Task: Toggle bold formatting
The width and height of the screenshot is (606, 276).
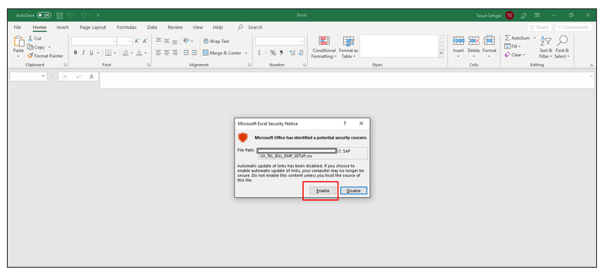Action: pos(76,53)
